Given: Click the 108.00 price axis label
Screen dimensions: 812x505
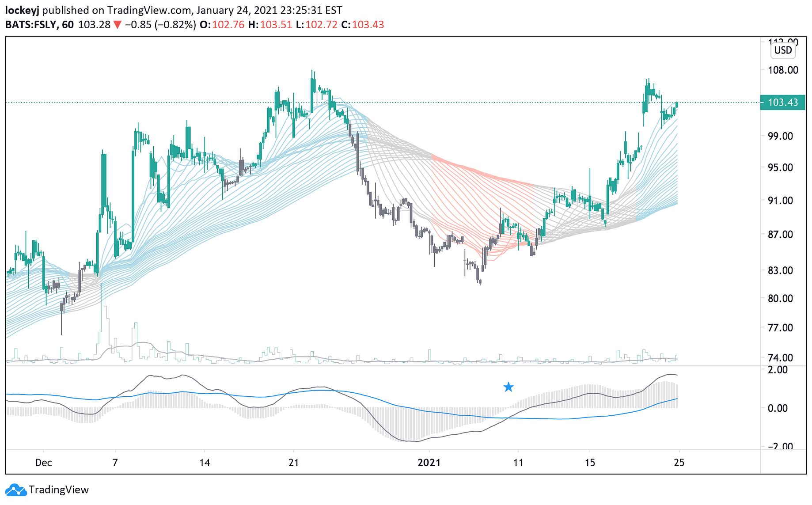Looking at the screenshot, I should [x=783, y=70].
